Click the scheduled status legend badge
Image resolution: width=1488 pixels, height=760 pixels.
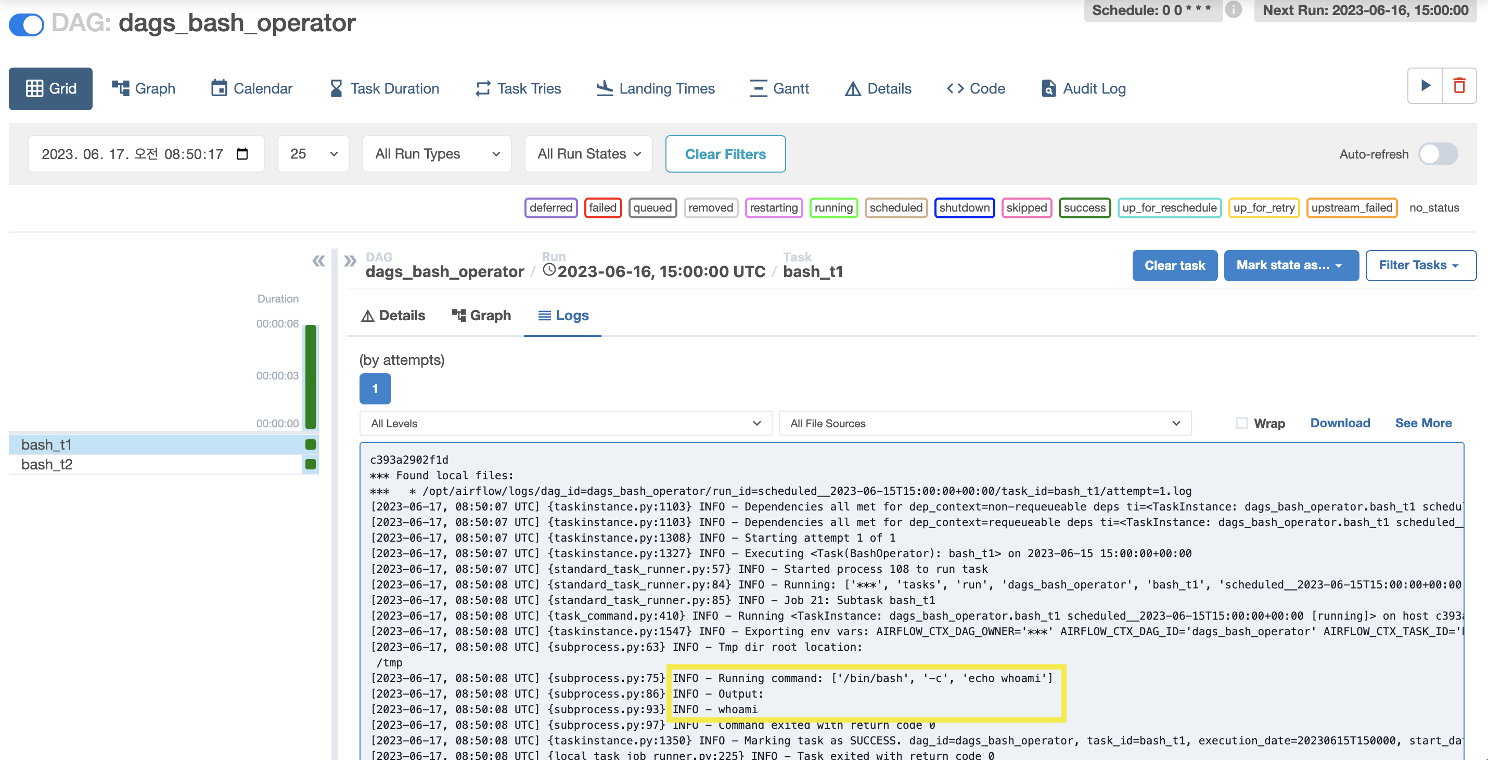896,208
